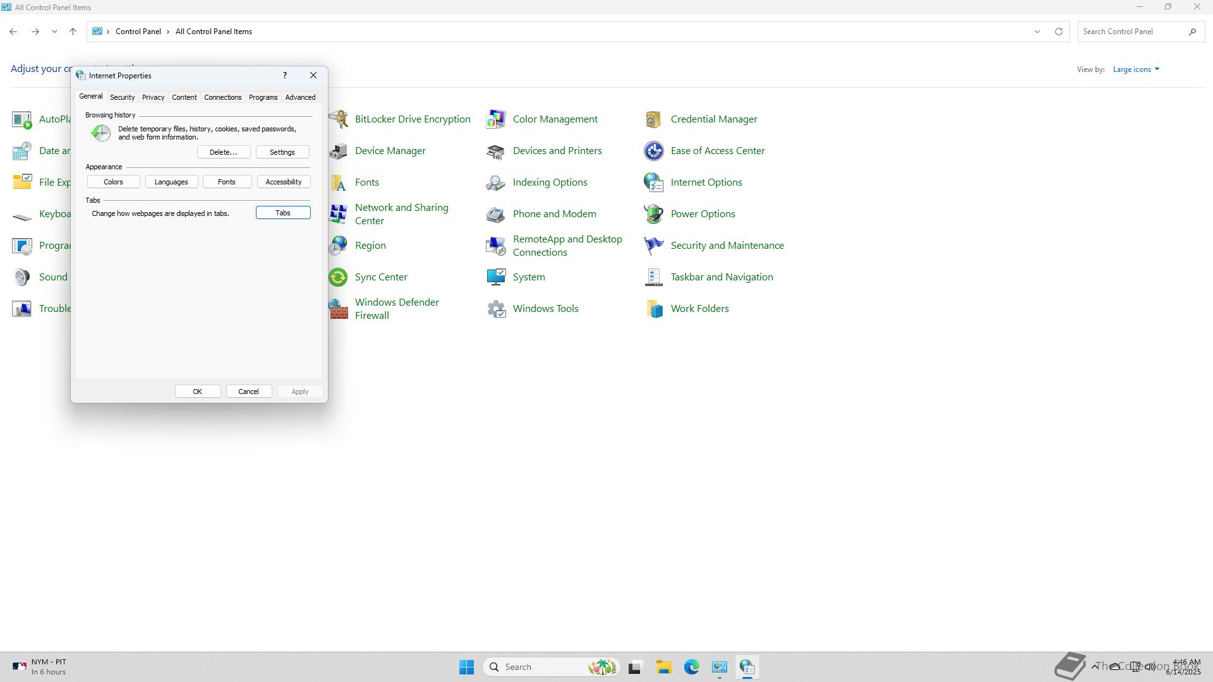Open the address bar history dropdown

pyautogui.click(x=1037, y=32)
